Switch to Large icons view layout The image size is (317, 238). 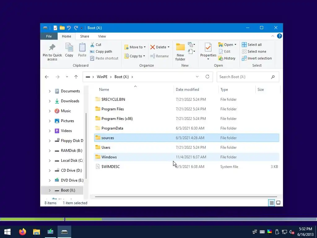click(278, 203)
